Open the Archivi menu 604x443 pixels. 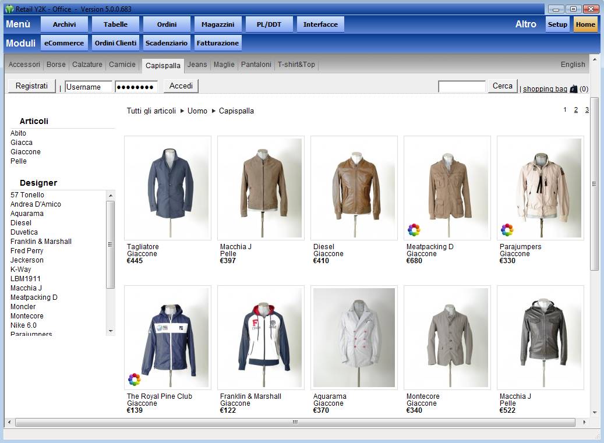click(x=64, y=24)
